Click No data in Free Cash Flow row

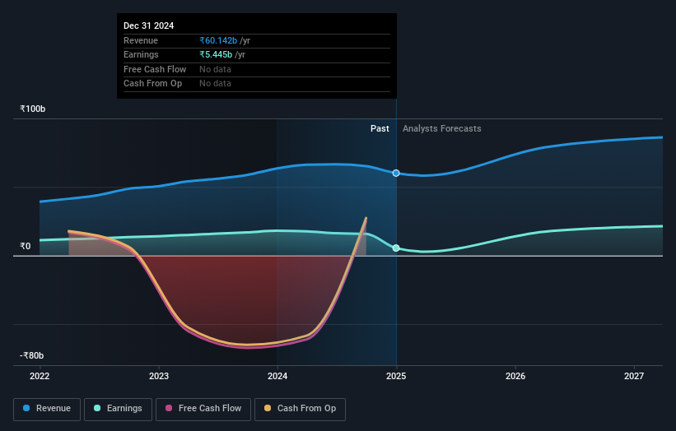(x=215, y=69)
